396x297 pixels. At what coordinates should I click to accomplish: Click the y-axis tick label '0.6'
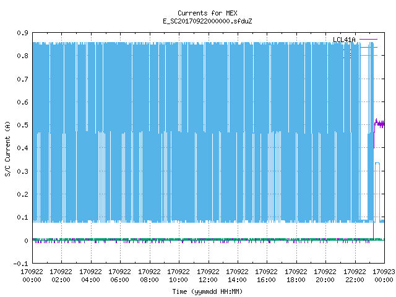pos(22,102)
